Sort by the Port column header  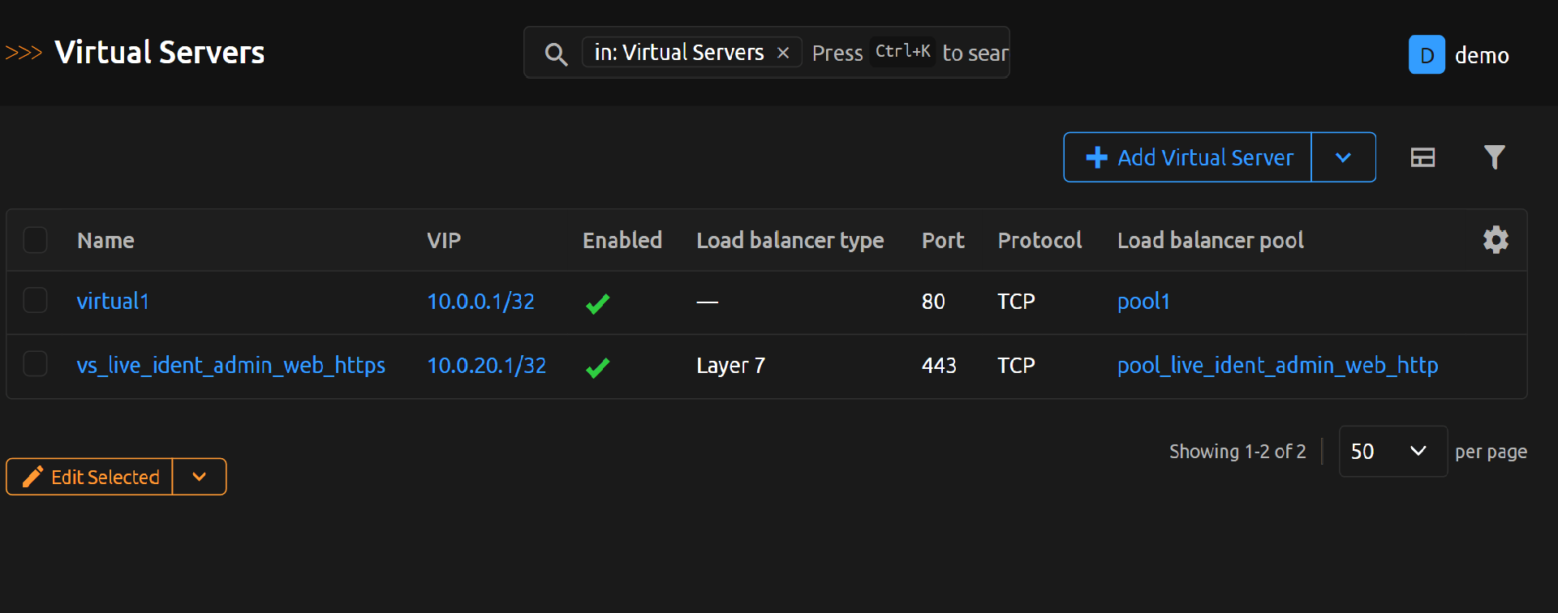[942, 241]
